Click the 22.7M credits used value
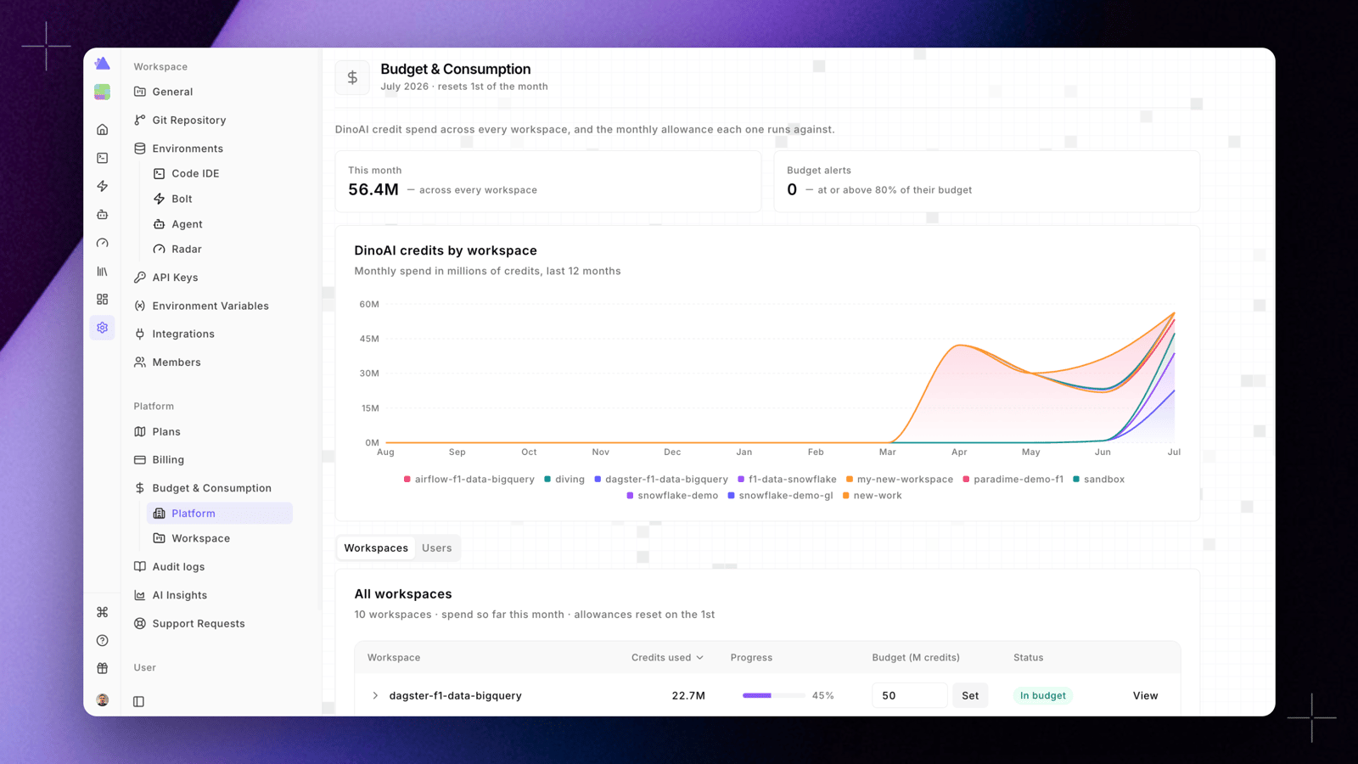 pyautogui.click(x=688, y=695)
